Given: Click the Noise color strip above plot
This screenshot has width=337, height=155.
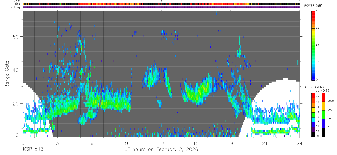Looking at the screenshot, I should click(x=161, y=4).
